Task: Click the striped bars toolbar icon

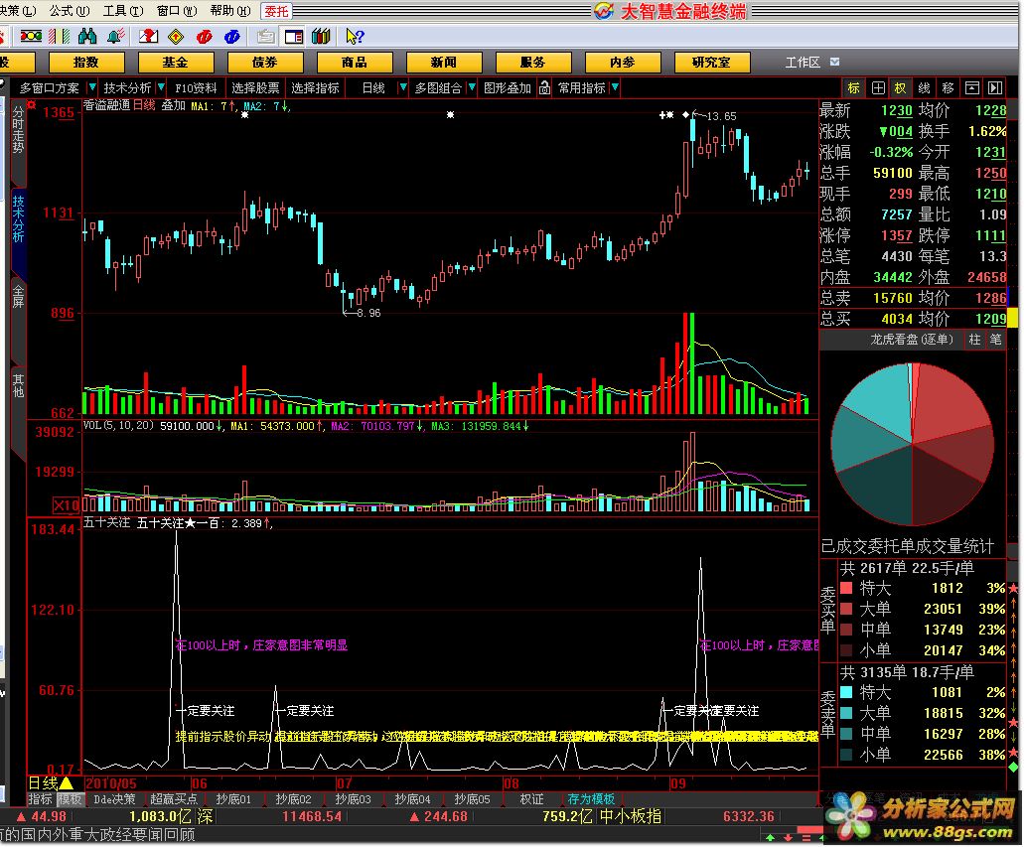Action: pos(60,37)
